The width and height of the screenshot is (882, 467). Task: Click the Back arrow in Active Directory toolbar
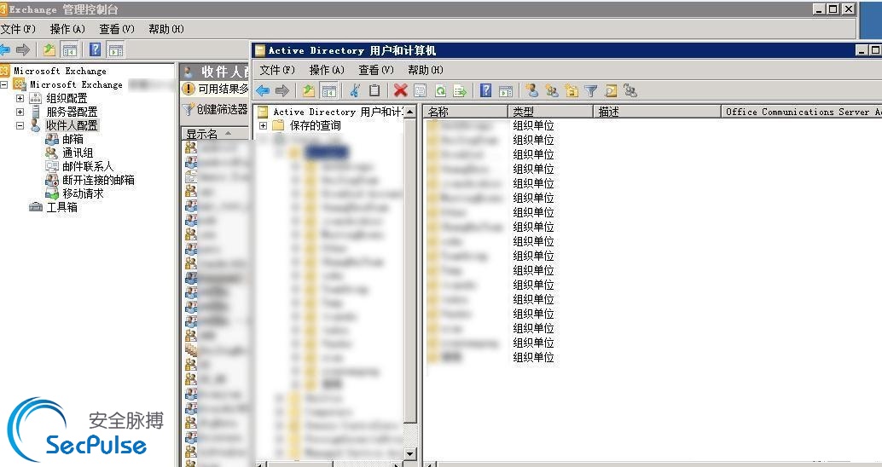pyautogui.click(x=263, y=90)
